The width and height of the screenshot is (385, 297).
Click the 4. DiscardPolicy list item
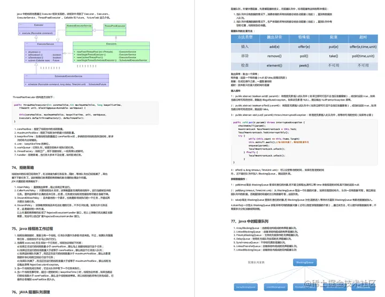click(x=63, y=210)
